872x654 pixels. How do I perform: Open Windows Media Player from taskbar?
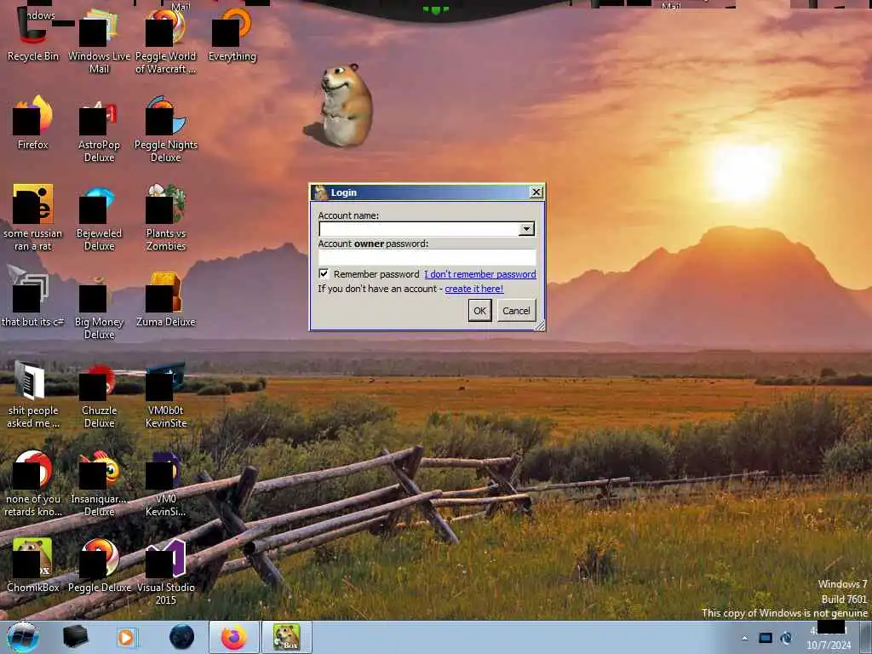click(127, 637)
